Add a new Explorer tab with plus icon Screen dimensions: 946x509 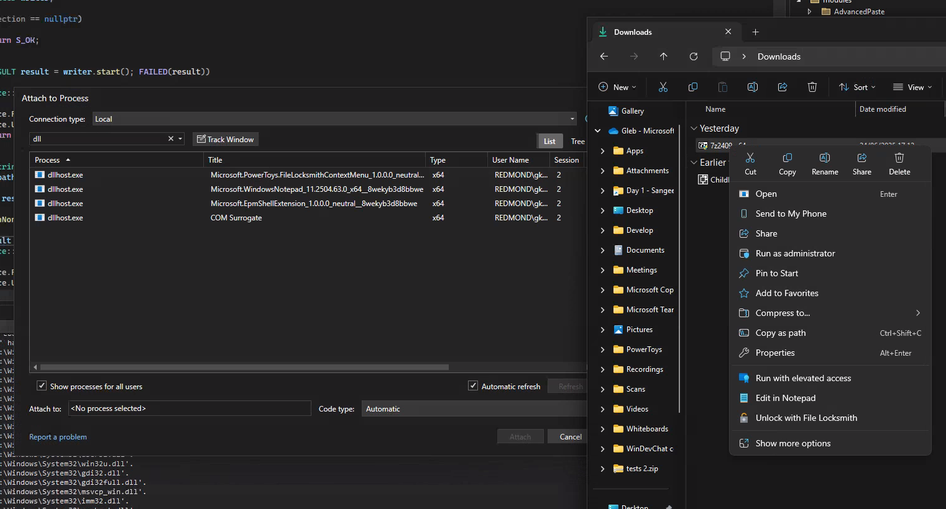coord(756,32)
